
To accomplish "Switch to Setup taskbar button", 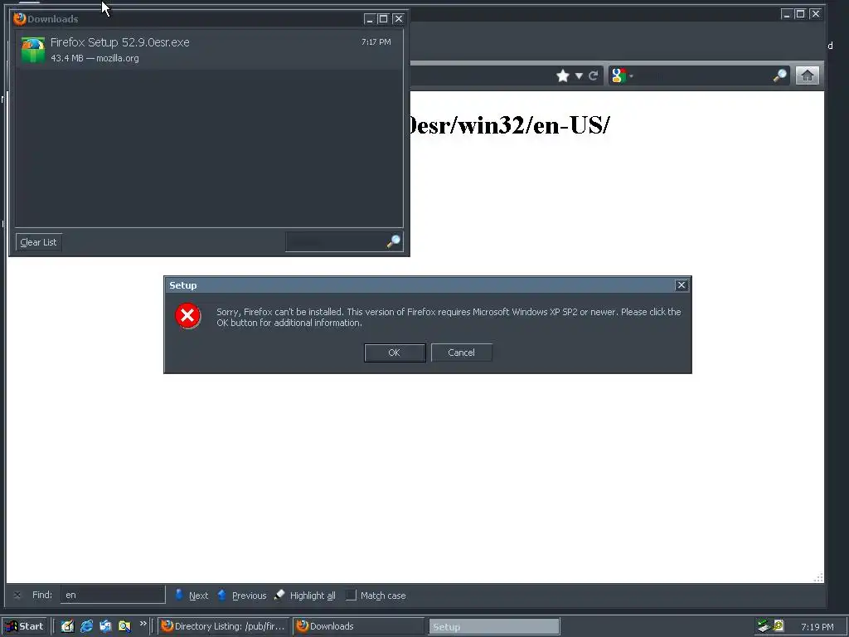I will point(494,627).
